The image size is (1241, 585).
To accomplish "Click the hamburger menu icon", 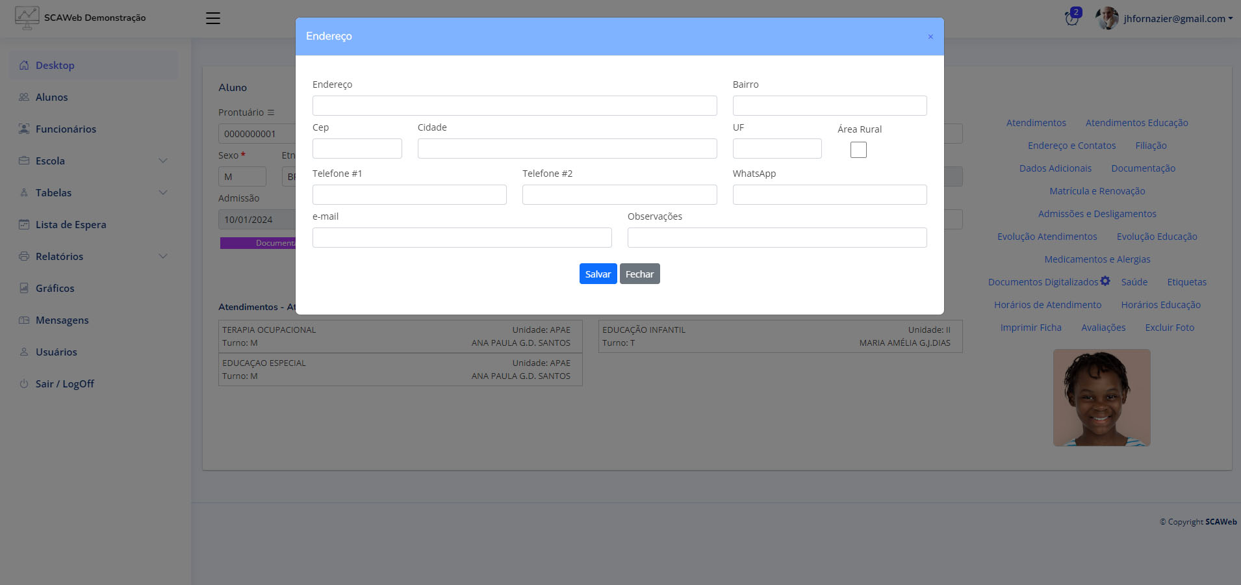I will (213, 18).
